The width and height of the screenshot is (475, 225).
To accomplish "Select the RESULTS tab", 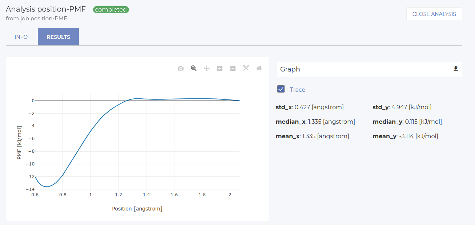I will 58,37.
